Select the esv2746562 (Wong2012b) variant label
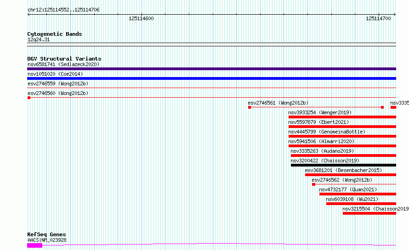Screen dimensions: 409x250 coord(342,180)
